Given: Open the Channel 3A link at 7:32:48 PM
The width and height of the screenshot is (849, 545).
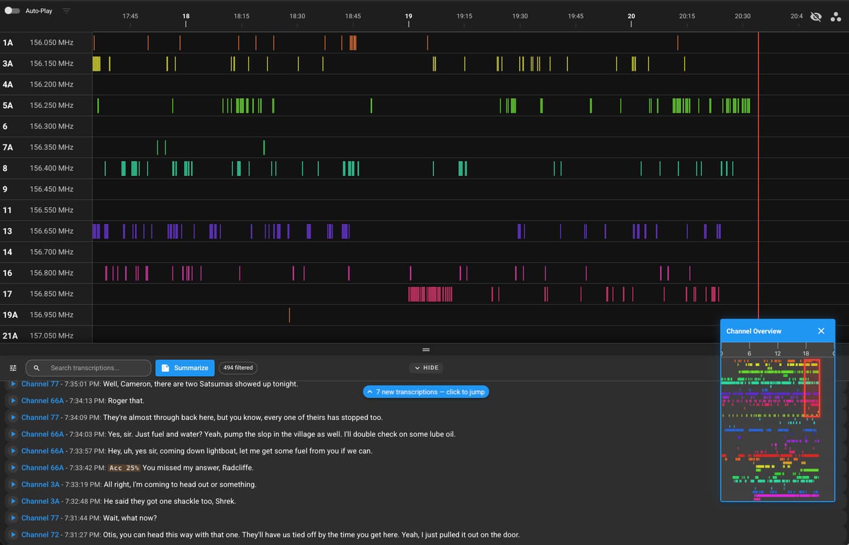Looking at the screenshot, I should (x=41, y=501).
